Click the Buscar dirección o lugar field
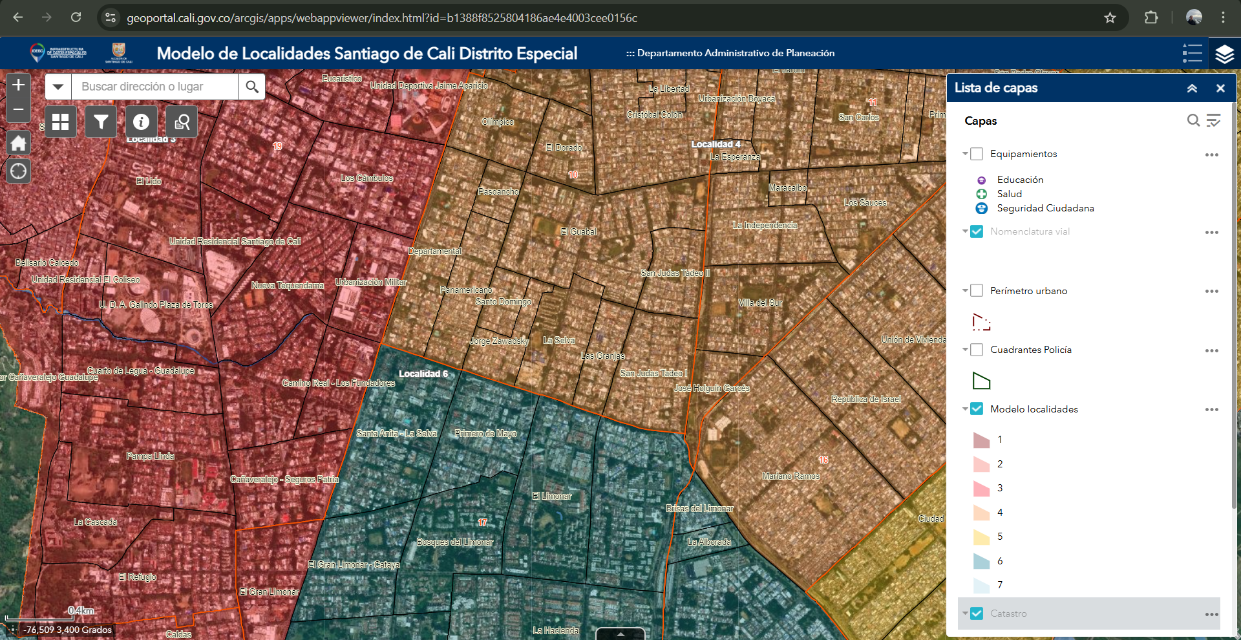 (154, 87)
